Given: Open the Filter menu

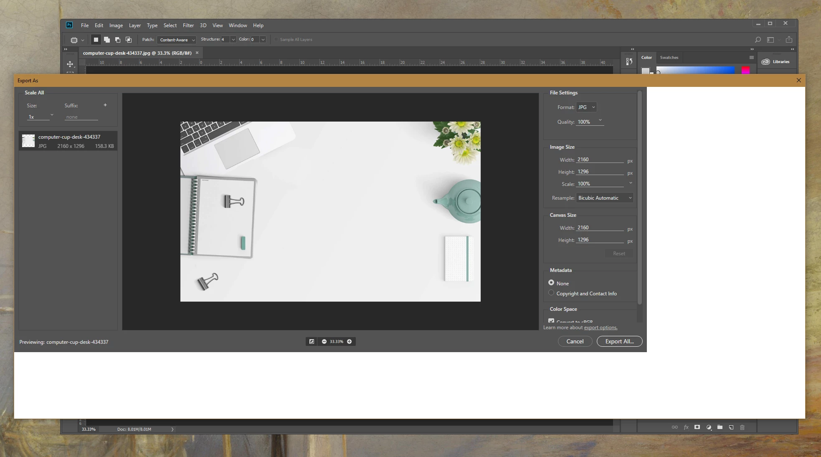Looking at the screenshot, I should 188,25.
